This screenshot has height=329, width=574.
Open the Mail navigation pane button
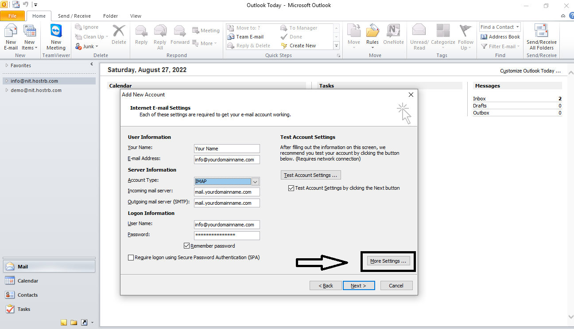pos(49,267)
